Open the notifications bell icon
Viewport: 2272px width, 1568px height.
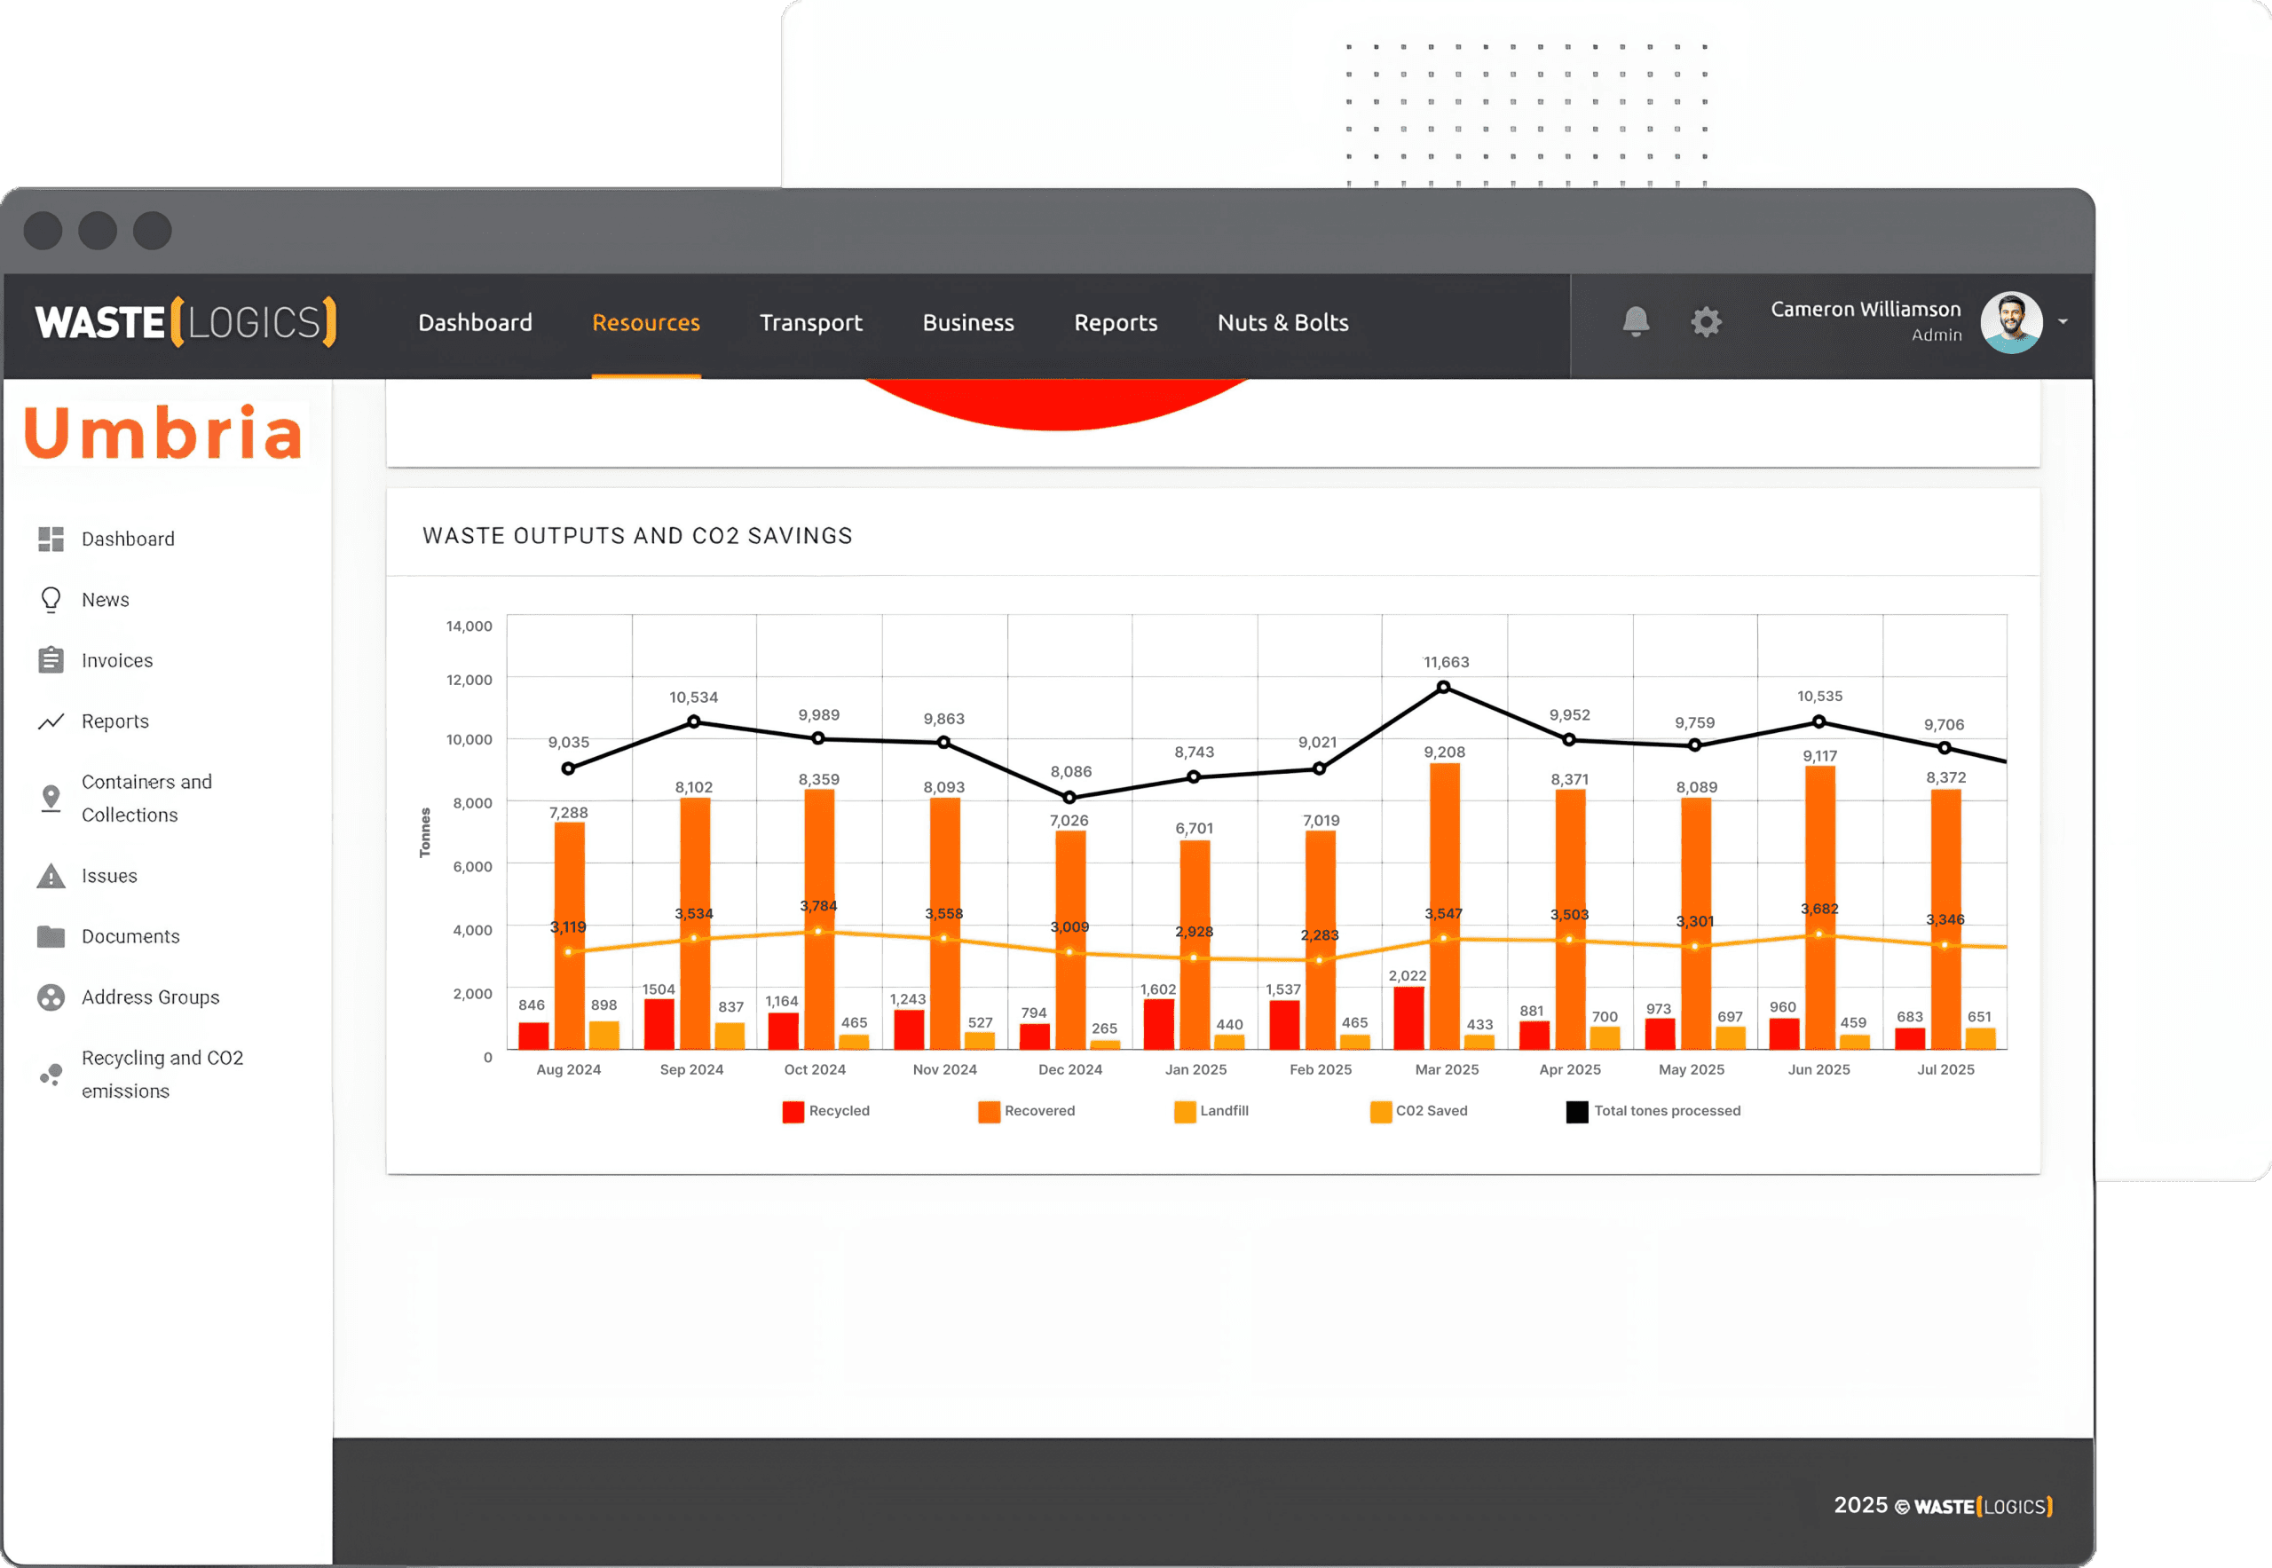[x=1635, y=321]
